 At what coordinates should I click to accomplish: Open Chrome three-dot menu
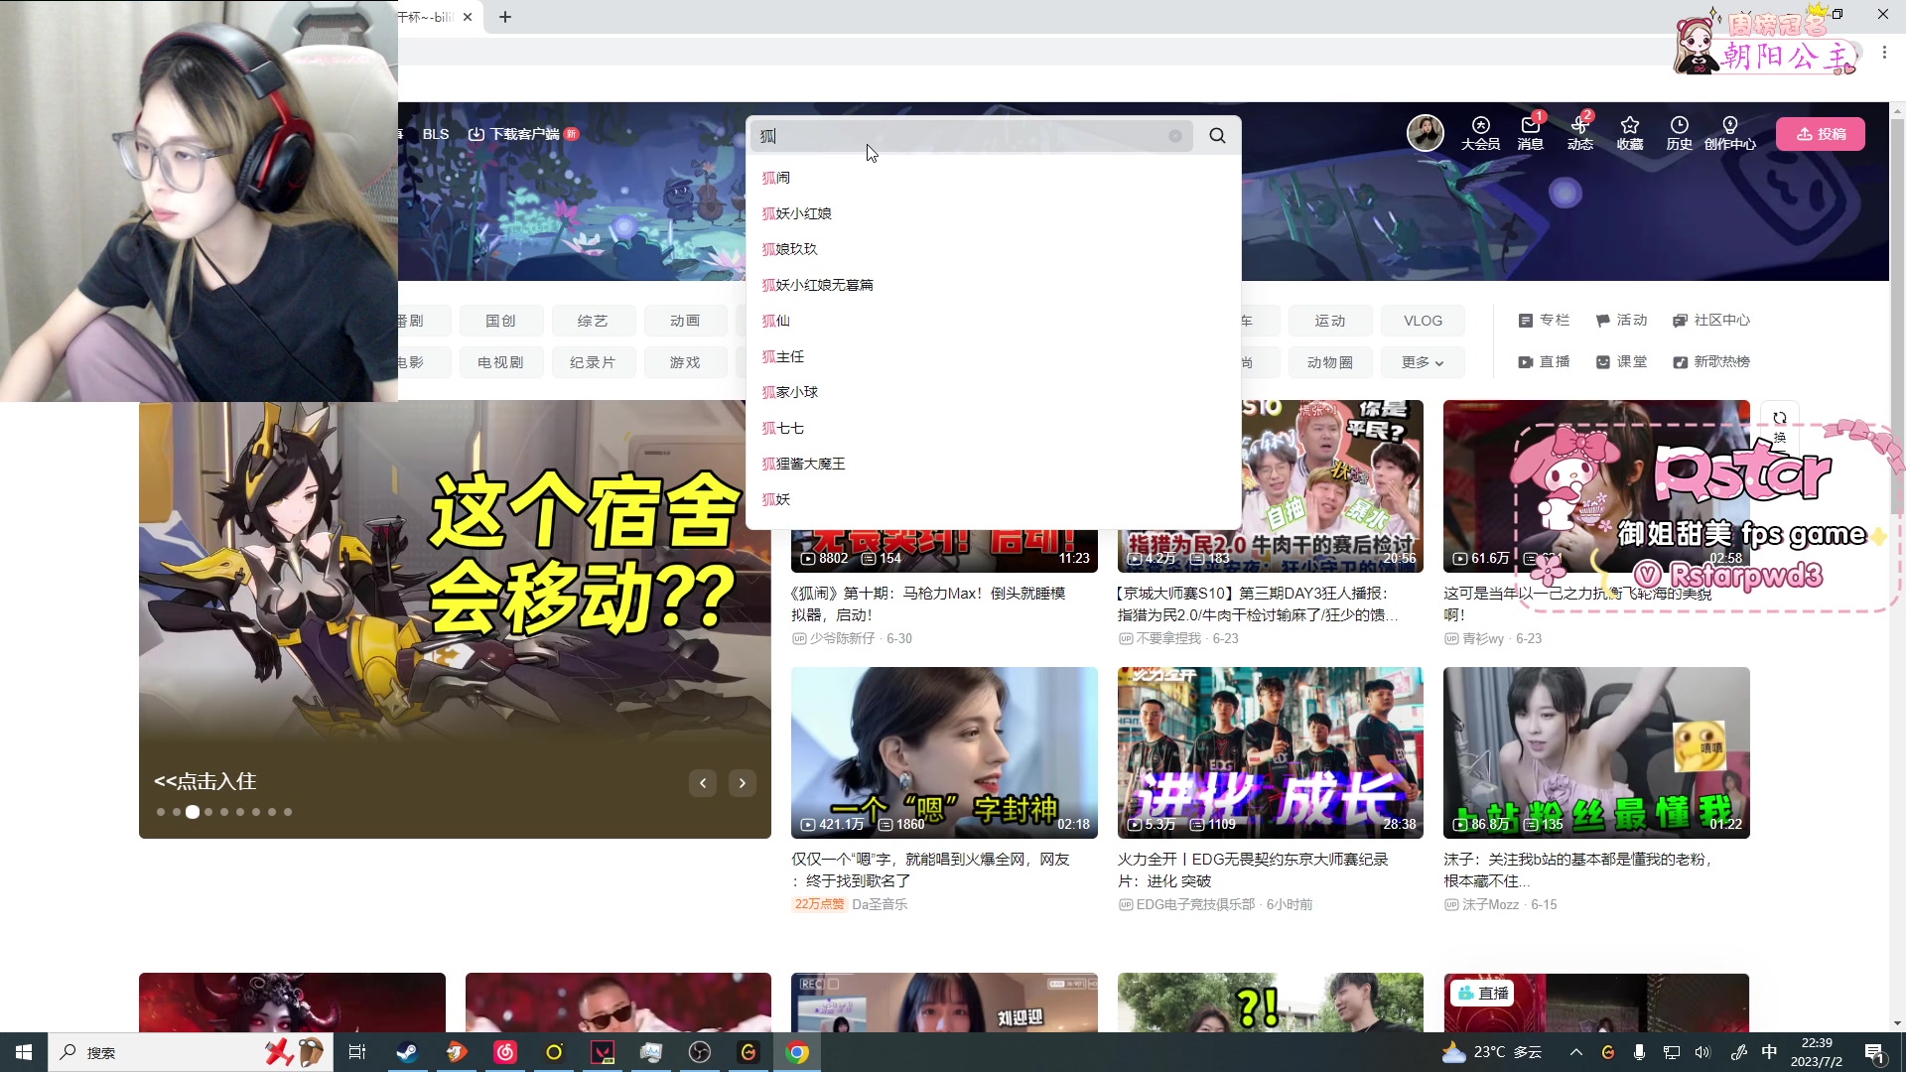click(x=1884, y=52)
